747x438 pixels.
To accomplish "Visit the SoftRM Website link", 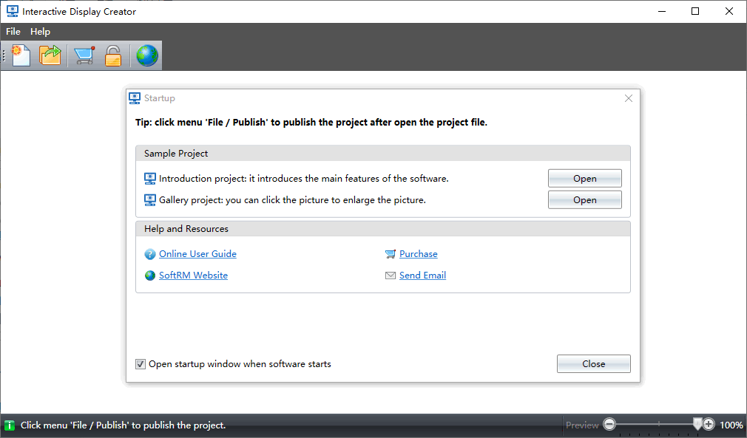I will (193, 276).
